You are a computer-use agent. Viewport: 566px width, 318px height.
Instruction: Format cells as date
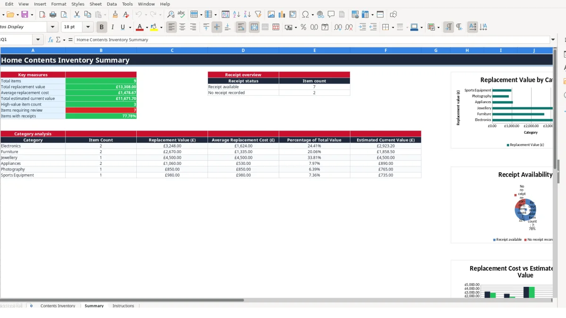[x=325, y=27]
